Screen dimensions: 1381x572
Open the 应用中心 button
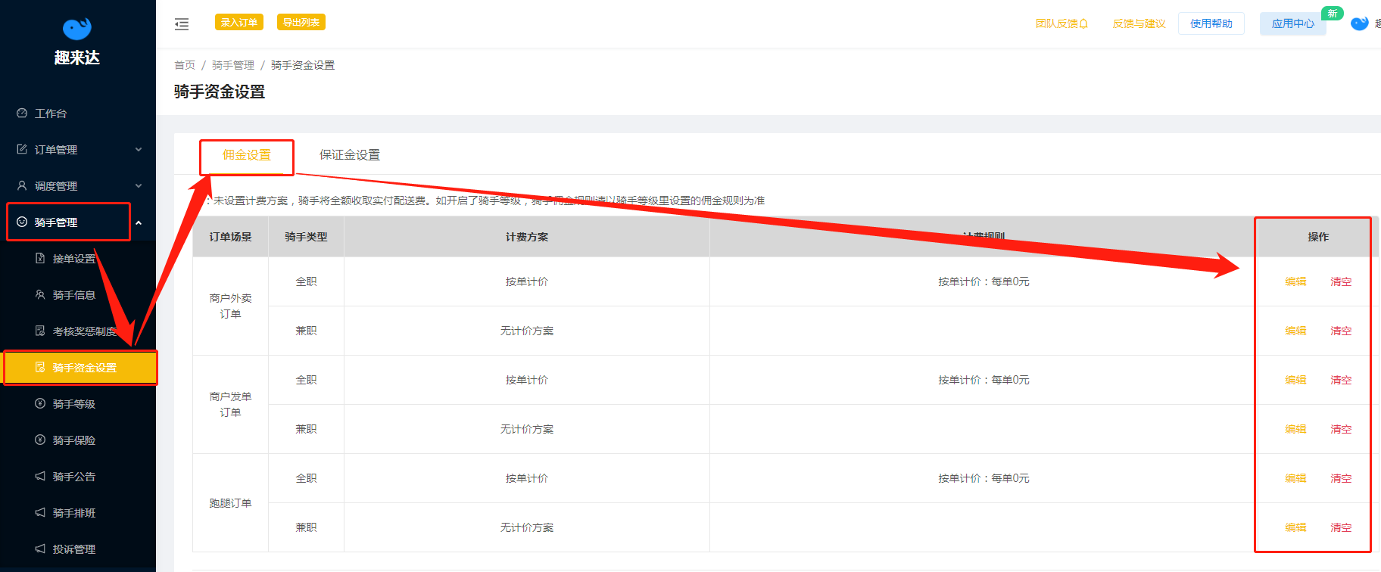(1293, 23)
